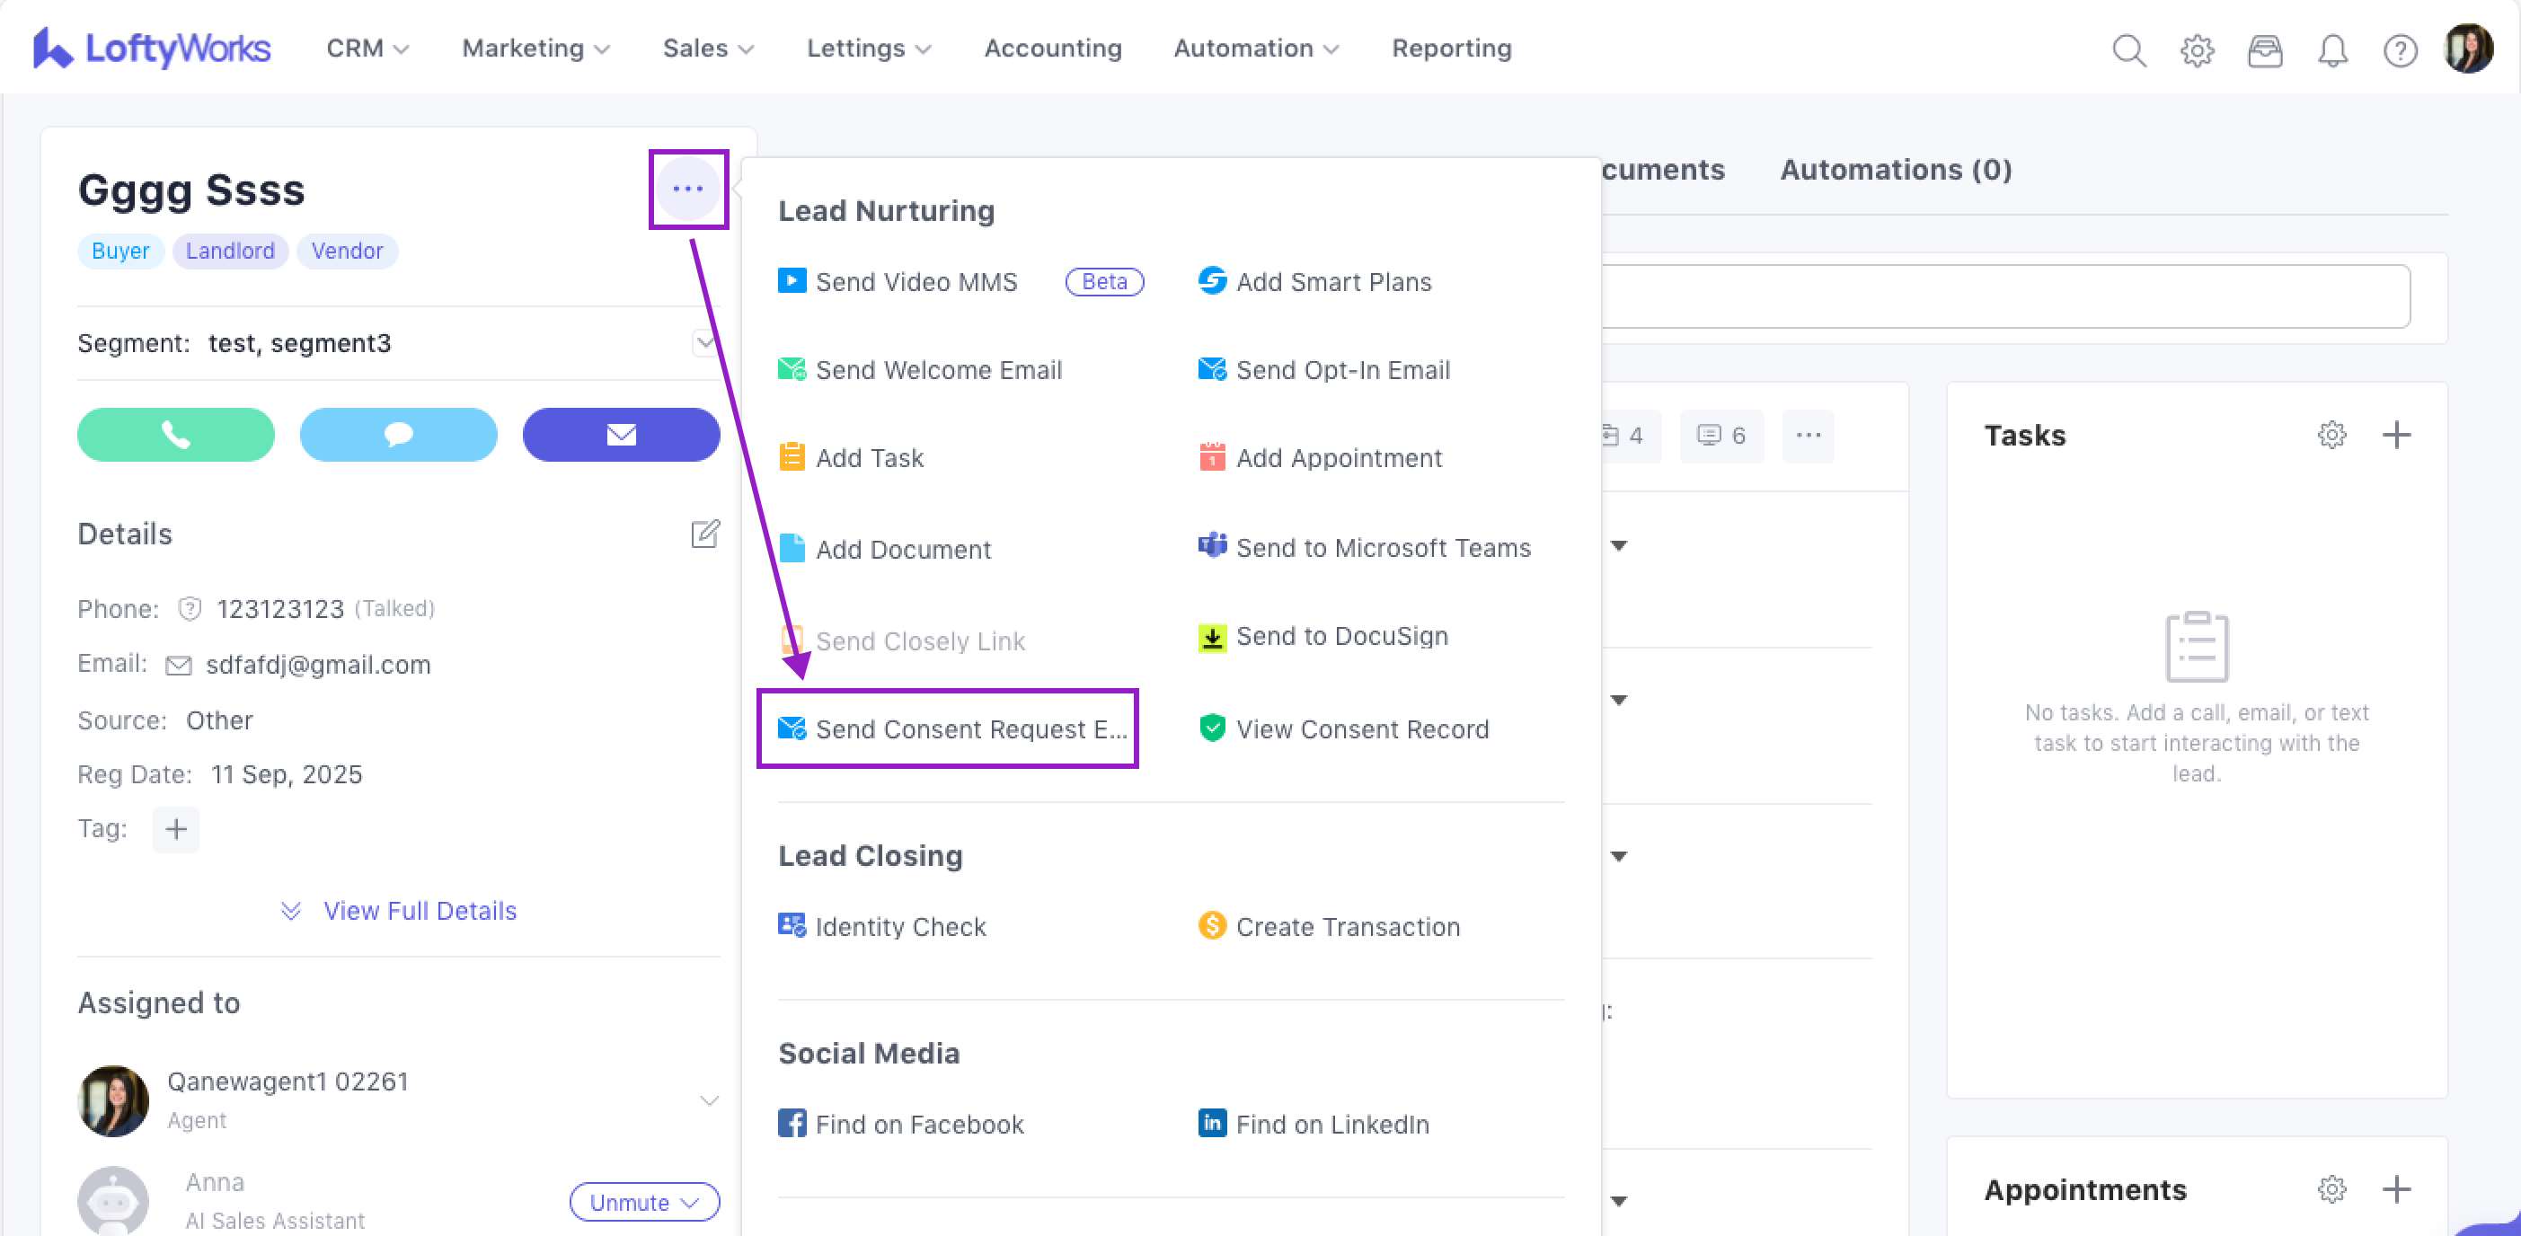Add a new appointment with plus icon
Screen dimensions: 2521x1236
click(2396, 1189)
